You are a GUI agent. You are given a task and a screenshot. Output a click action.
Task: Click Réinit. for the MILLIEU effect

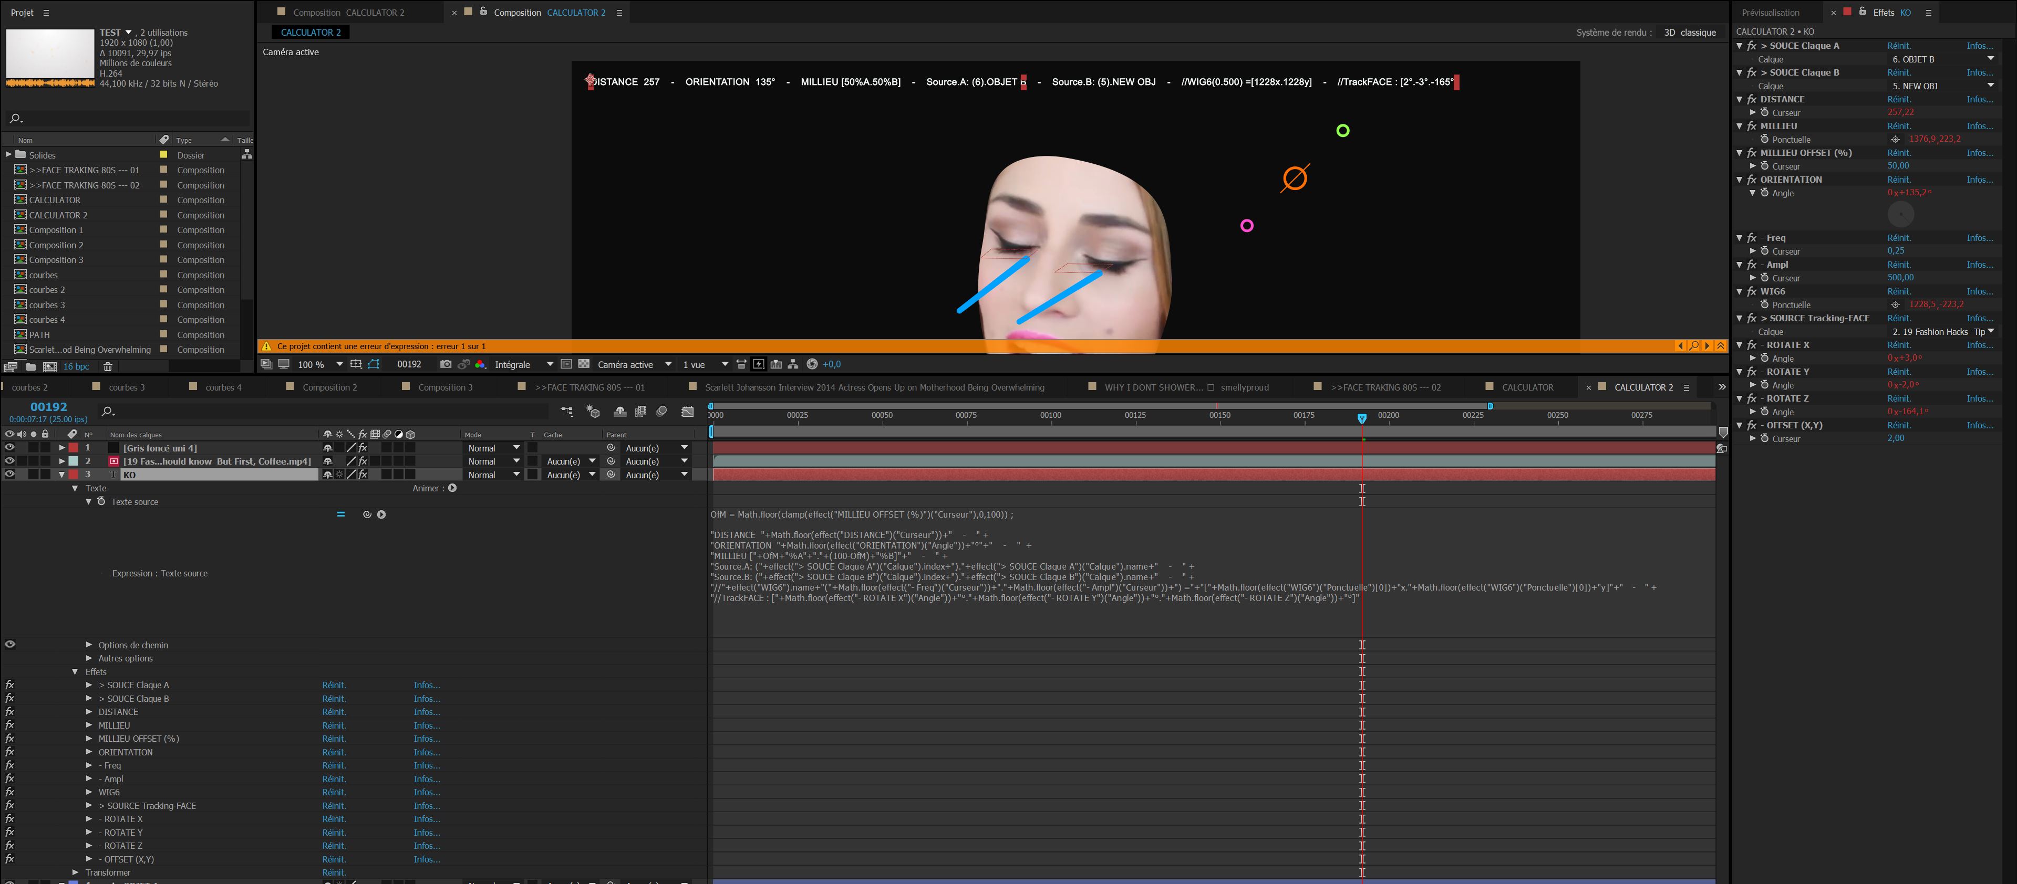coord(1899,126)
